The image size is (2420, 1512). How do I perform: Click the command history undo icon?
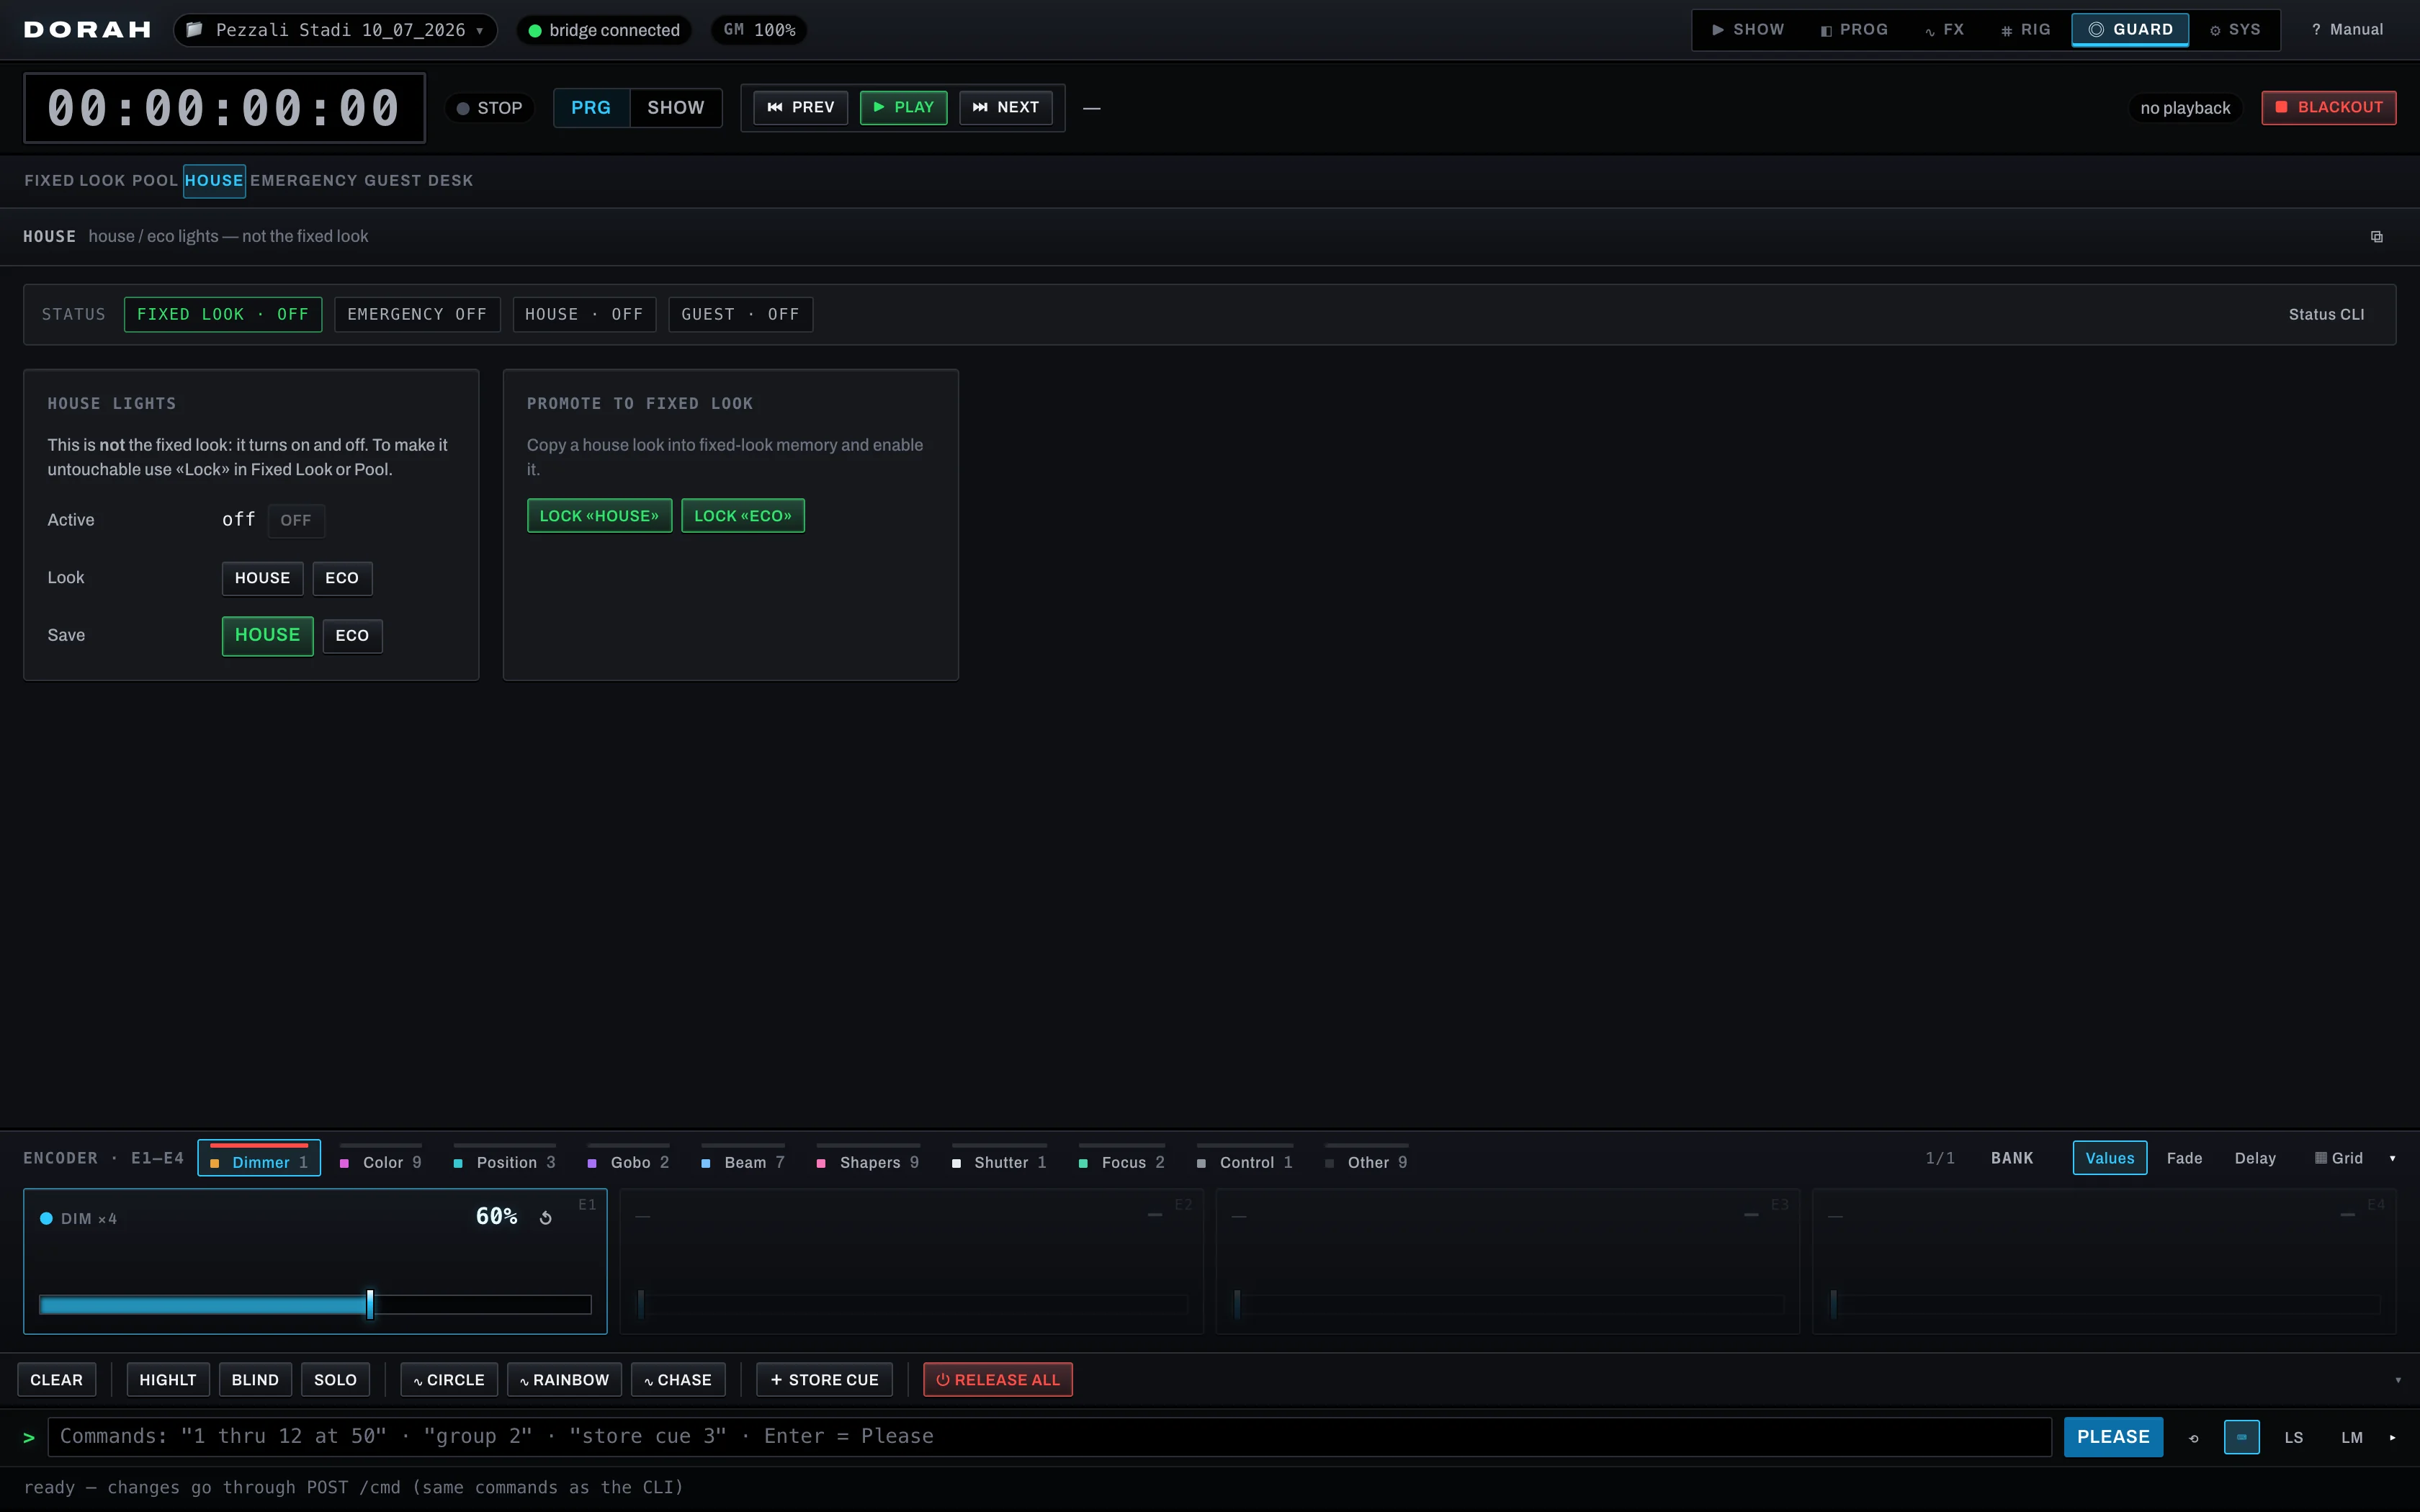click(x=2194, y=1437)
